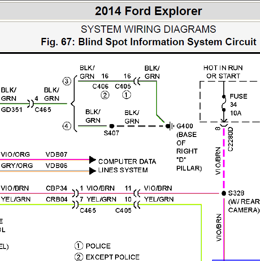Click the connector symbol at C405 pin 10
260x261 pixels.
pyautogui.click(x=137, y=205)
